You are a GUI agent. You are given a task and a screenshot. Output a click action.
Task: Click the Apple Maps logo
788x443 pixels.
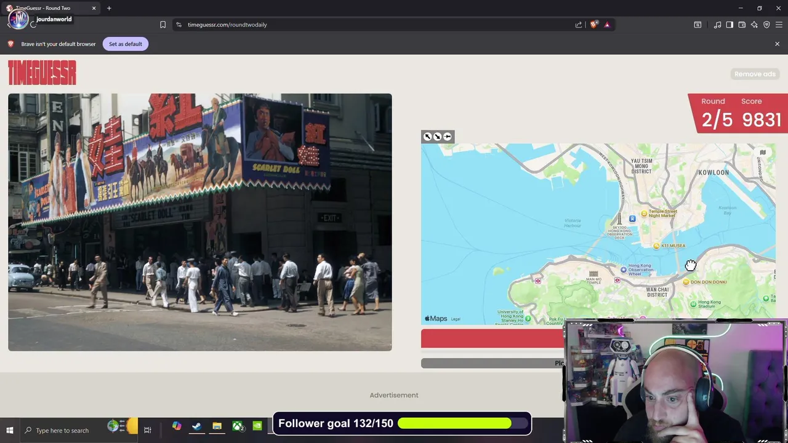[x=436, y=318]
